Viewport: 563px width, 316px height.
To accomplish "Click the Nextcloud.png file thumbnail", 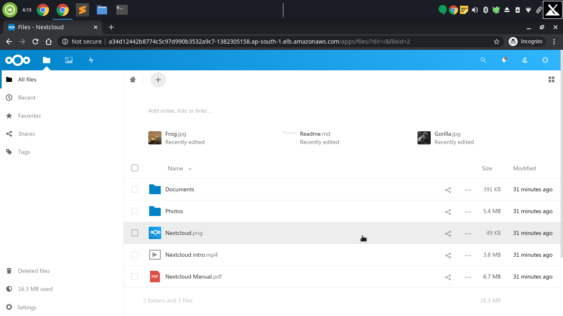I will (155, 233).
